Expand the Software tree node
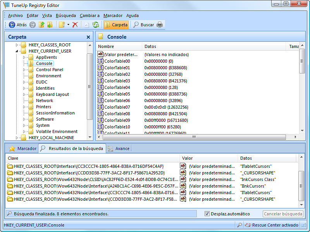The height and width of the screenshot is (232, 310). [x=24, y=119]
